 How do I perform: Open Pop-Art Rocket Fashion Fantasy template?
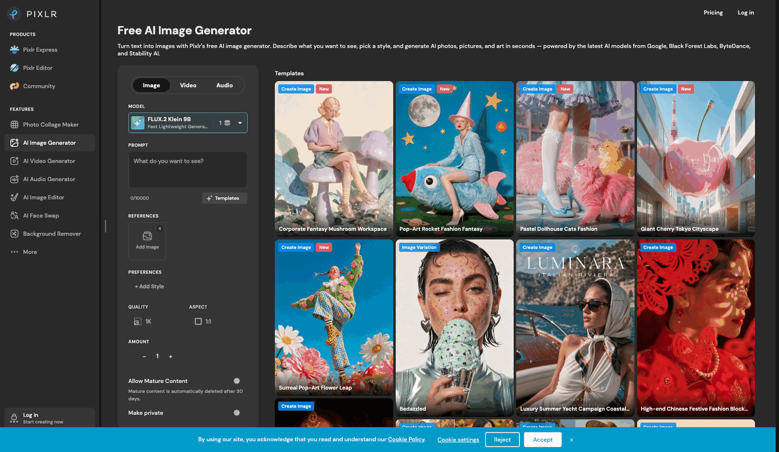(x=454, y=158)
